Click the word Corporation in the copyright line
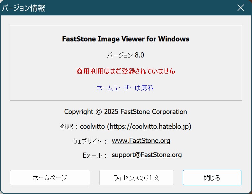Image resolution: width=252 pixels, height=194 pixels. coord(169,112)
